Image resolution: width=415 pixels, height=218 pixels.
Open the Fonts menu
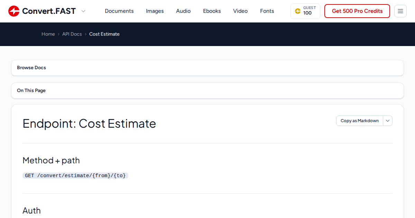267,11
